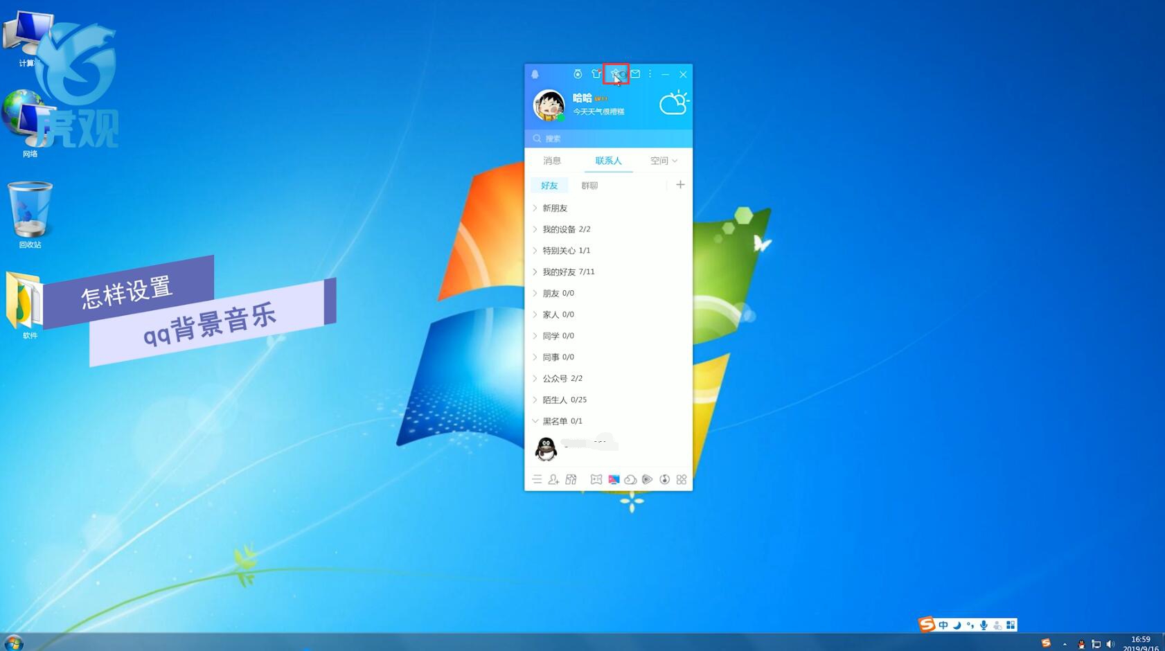Toggle Chinese input mode 中 on Sogou bar
The image size is (1165, 651).
(x=943, y=625)
